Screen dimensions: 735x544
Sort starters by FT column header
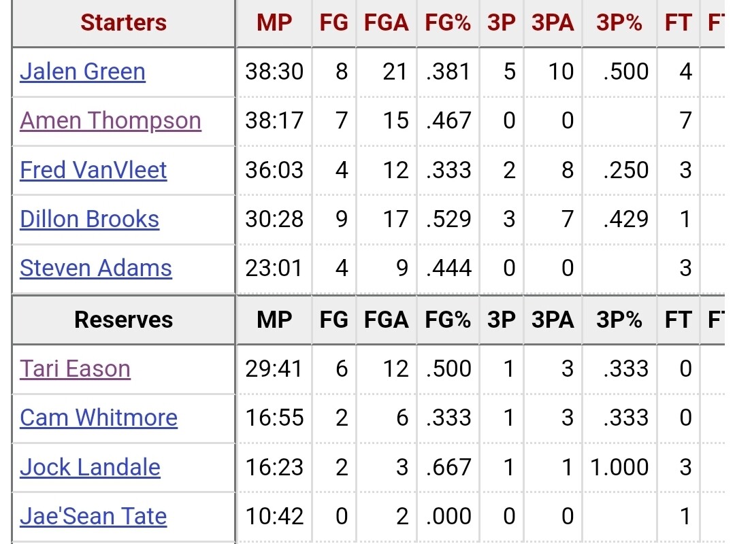click(x=679, y=22)
